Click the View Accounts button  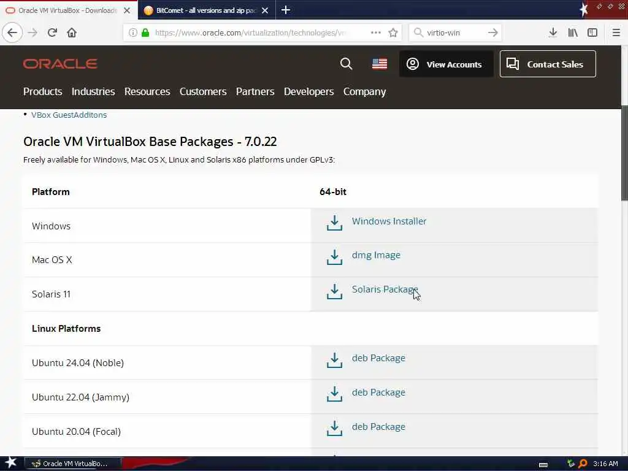tap(446, 64)
